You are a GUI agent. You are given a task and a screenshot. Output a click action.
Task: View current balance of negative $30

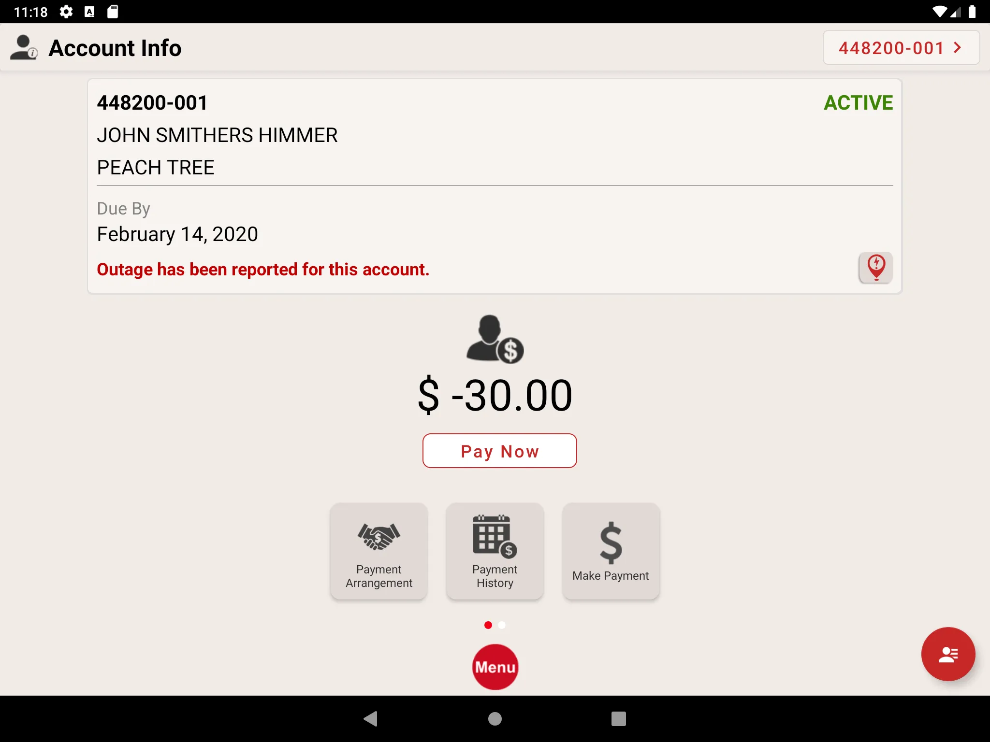pos(495,396)
